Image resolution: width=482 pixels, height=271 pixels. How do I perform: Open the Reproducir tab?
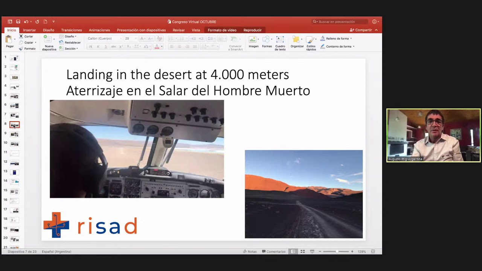click(x=252, y=30)
